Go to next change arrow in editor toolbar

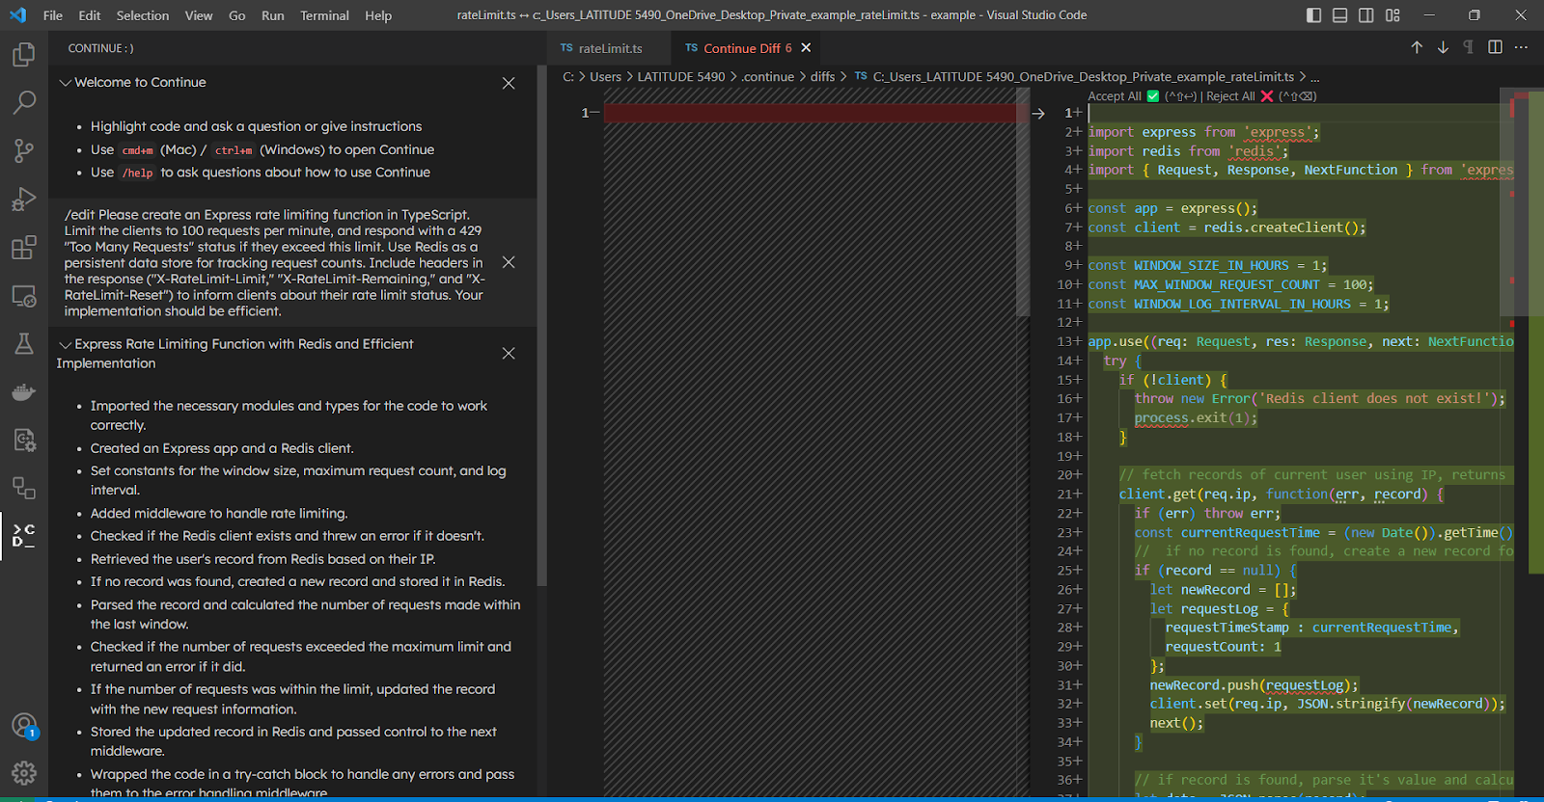coord(1443,47)
